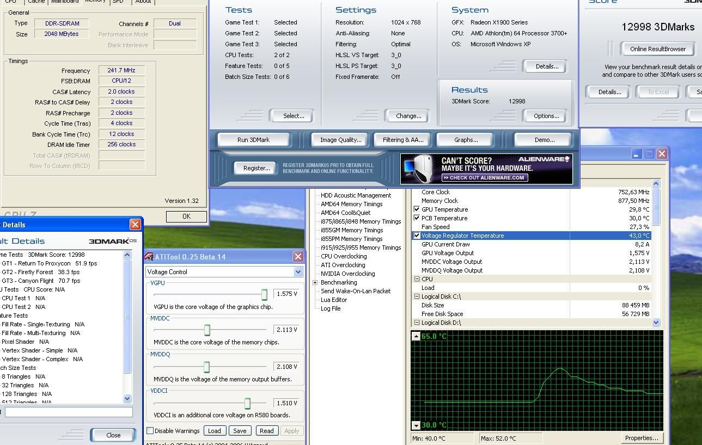Select Log File tree item
The width and height of the screenshot is (702, 445).
(x=331, y=308)
